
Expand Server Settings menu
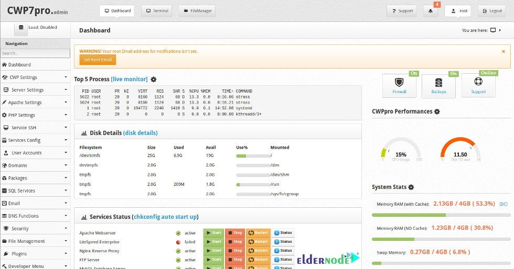click(36, 89)
